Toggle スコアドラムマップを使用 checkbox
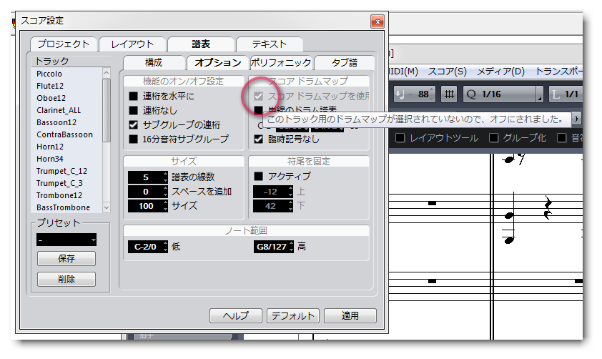This screenshot has width=602, height=359. pyautogui.click(x=258, y=96)
